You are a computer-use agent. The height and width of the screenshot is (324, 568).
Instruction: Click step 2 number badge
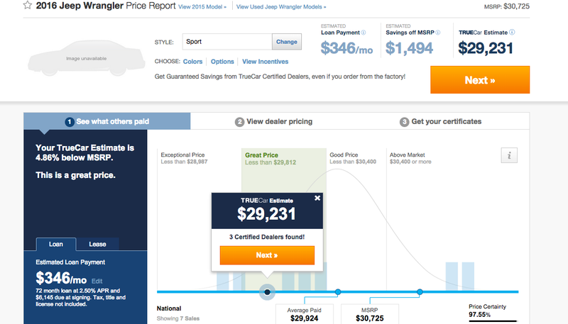tap(239, 122)
